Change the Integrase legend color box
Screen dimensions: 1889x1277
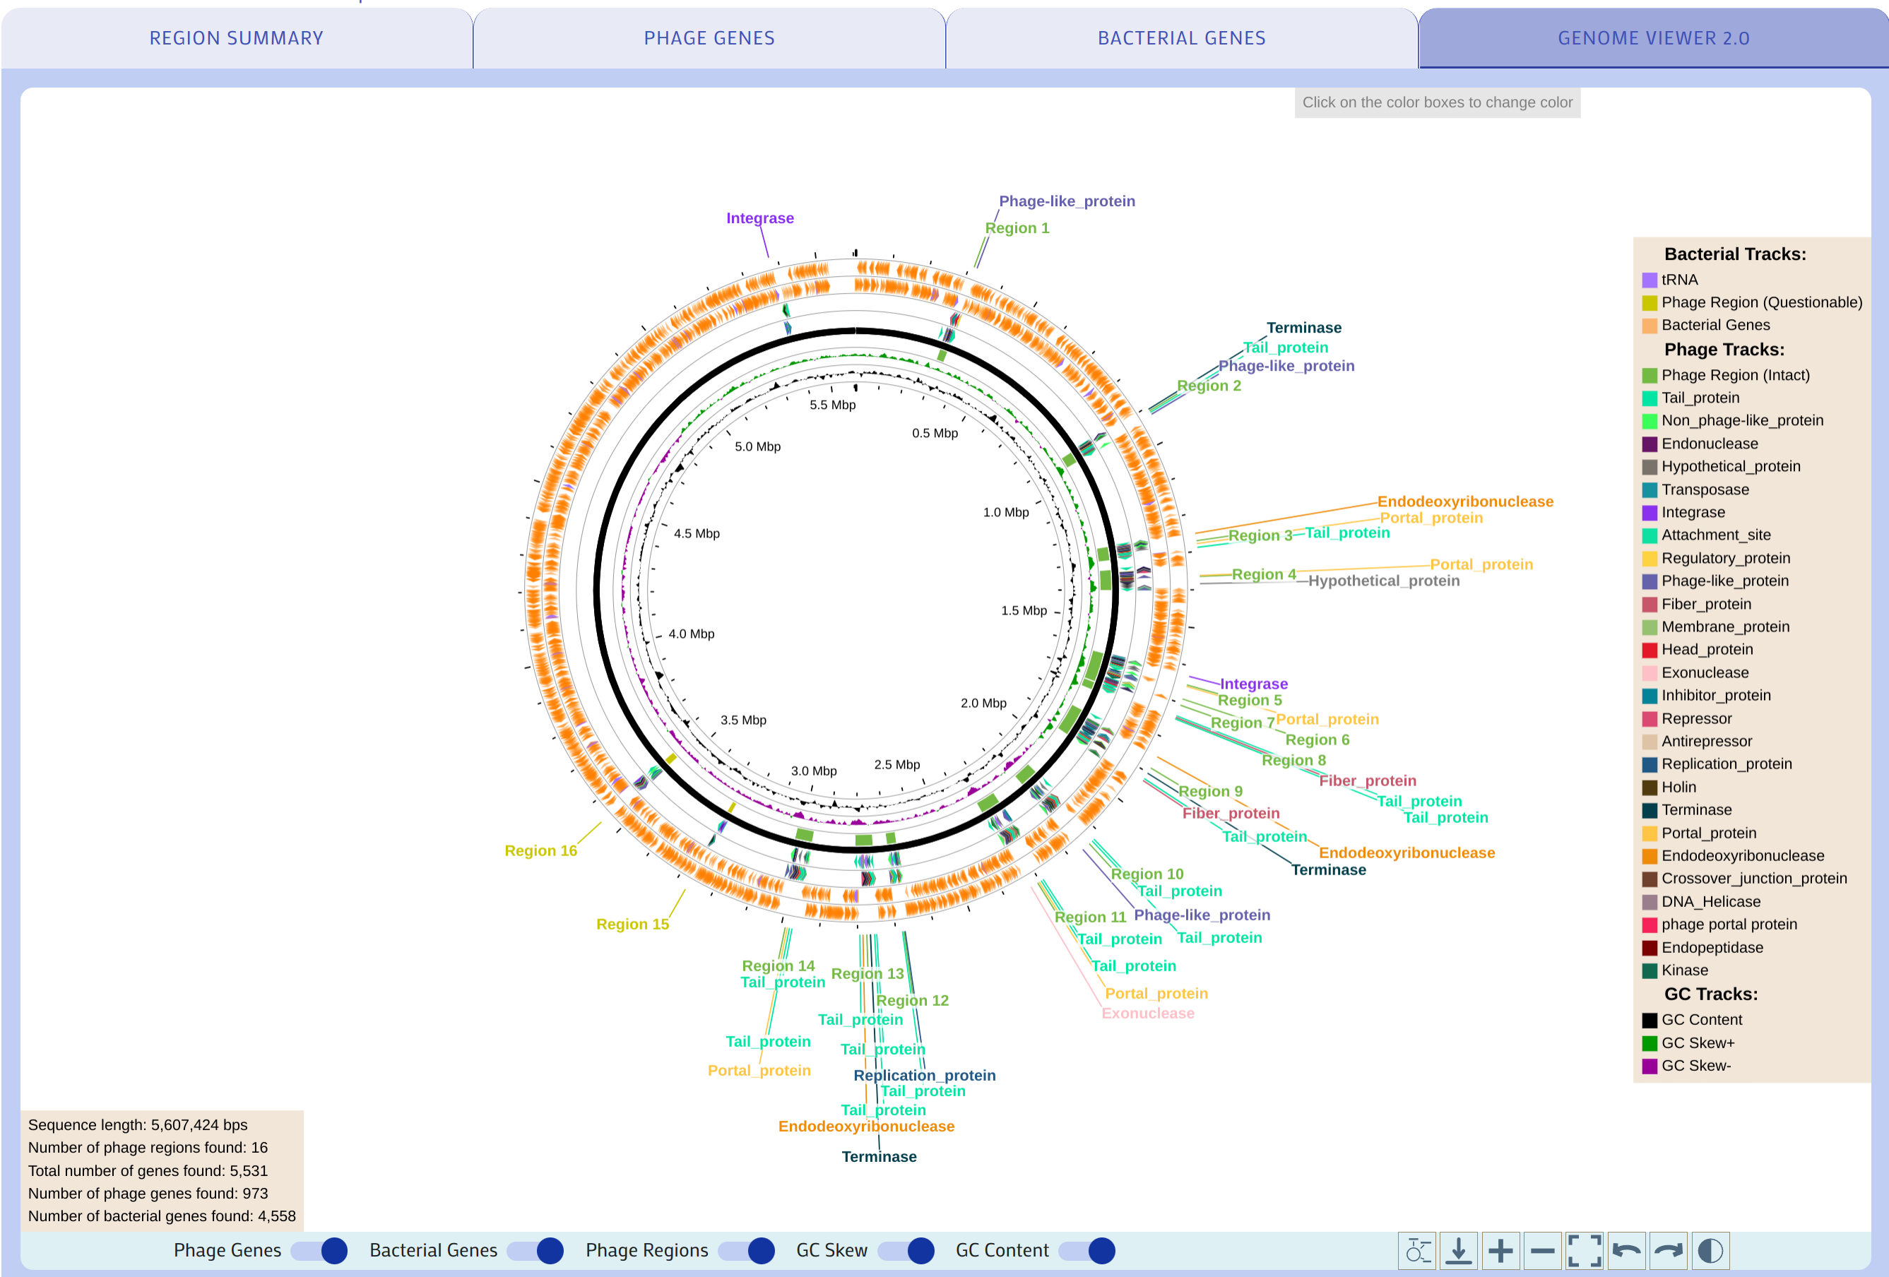tap(1650, 513)
